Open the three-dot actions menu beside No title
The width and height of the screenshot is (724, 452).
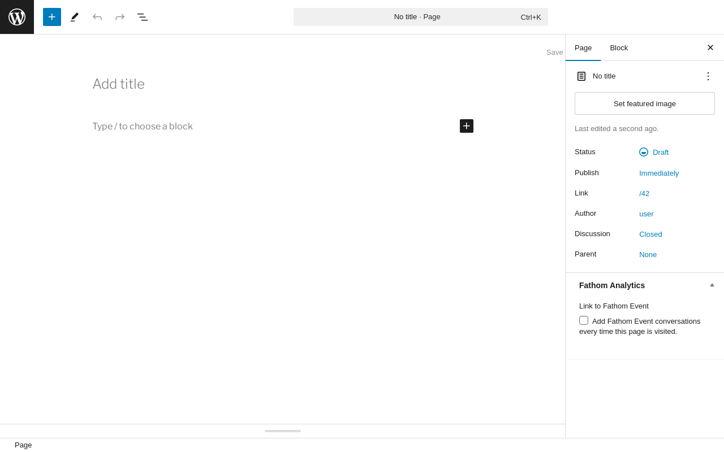pos(708,76)
